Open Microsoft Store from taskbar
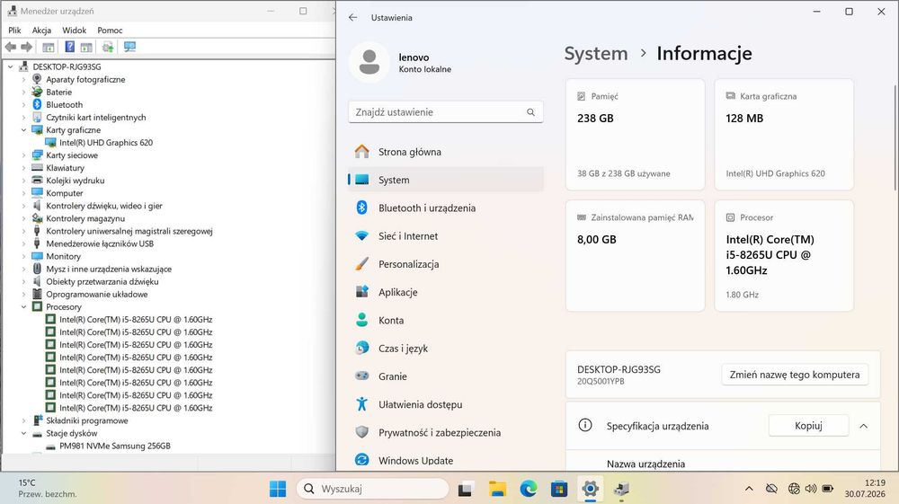The height and width of the screenshot is (504, 899). pos(559,489)
